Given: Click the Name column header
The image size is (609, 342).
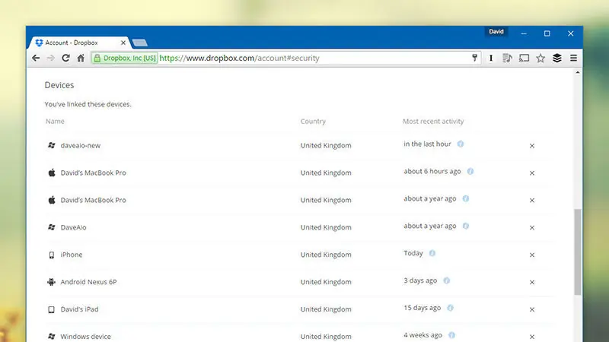Looking at the screenshot, I should [55, 122].
